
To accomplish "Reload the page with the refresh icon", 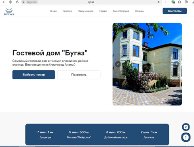I will [x=17, y=2].
